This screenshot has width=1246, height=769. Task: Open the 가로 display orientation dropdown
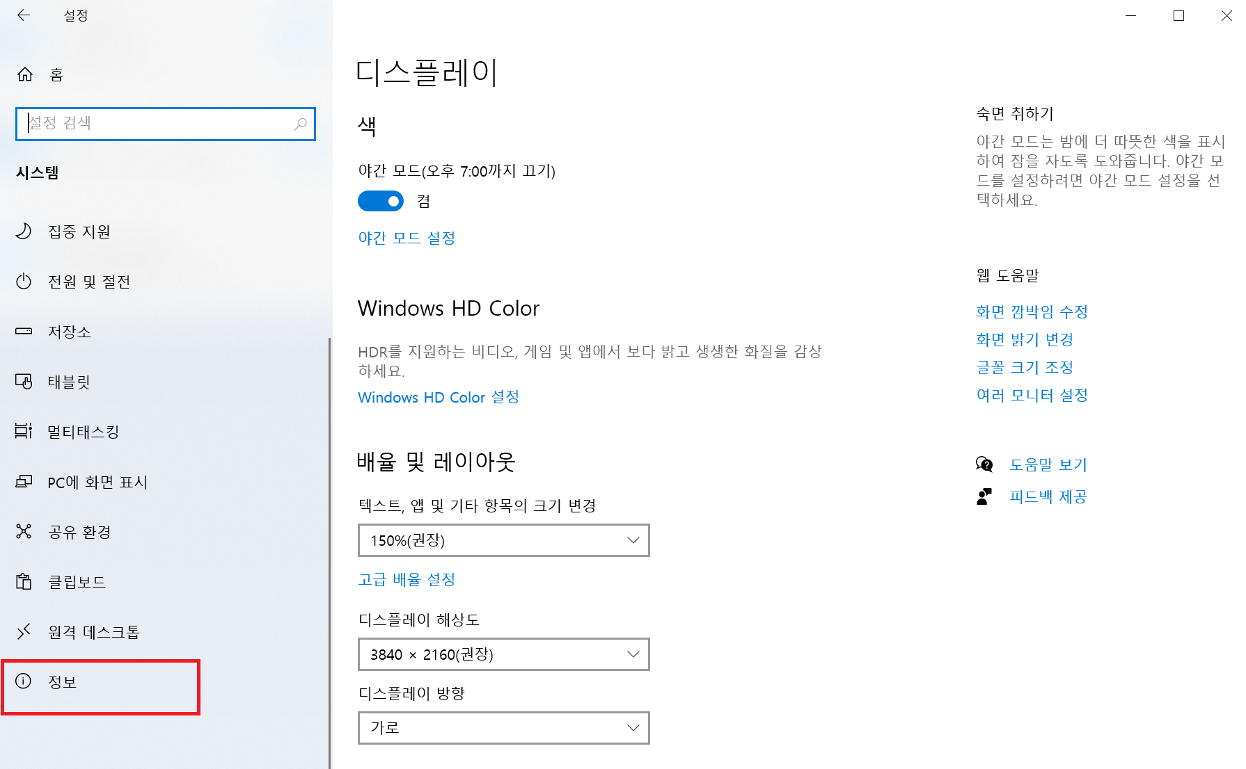503,728
